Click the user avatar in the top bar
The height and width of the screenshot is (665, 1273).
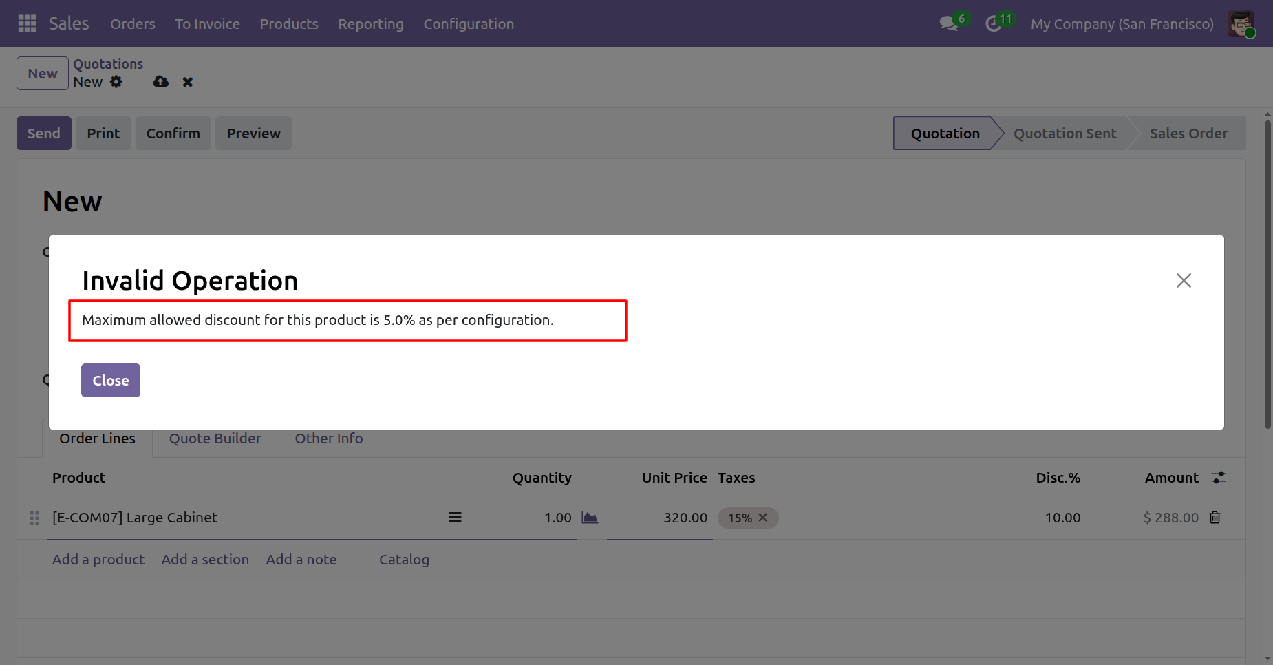click(x=1241, y=24)
